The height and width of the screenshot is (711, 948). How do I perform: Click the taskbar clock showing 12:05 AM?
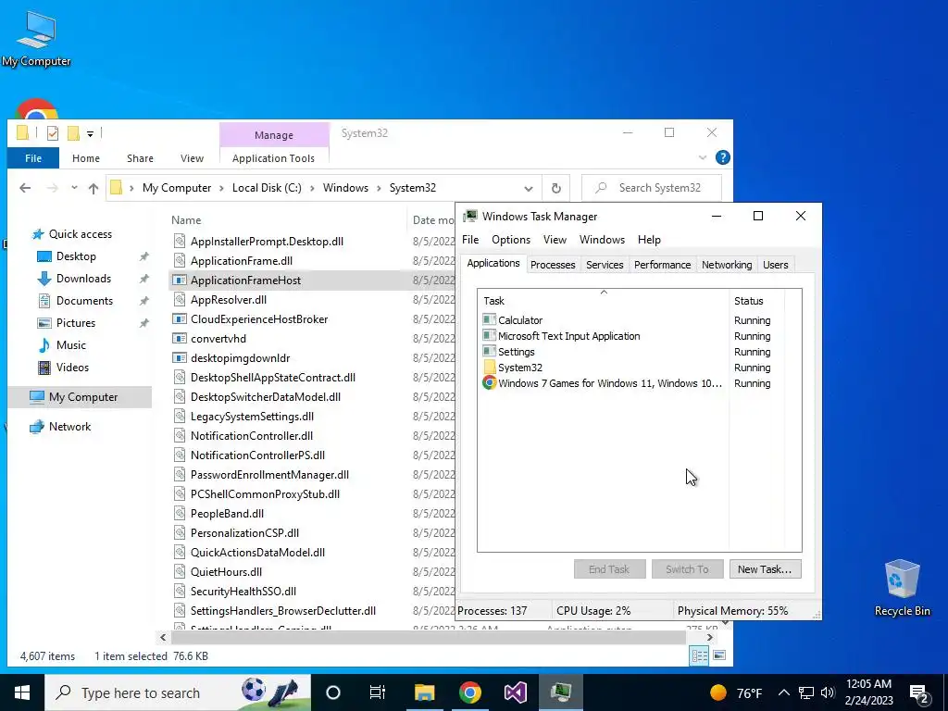(868, 692)
